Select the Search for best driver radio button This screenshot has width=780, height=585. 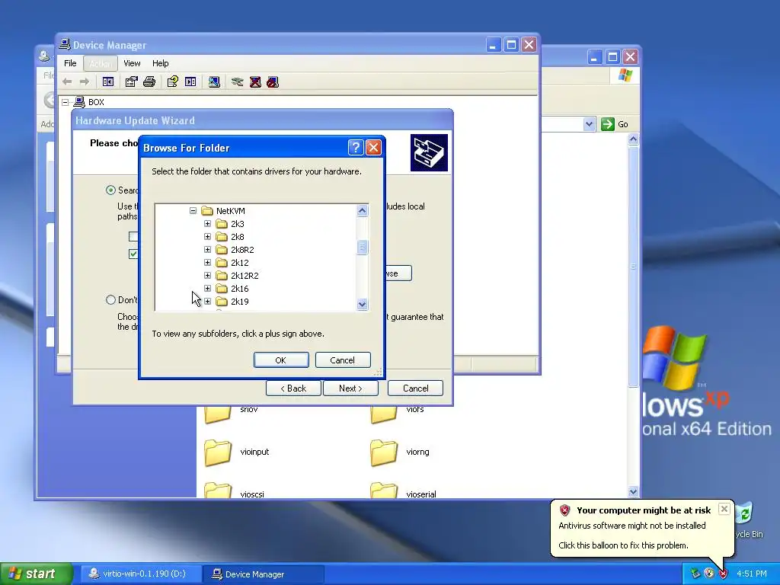[x=110, y=190]
